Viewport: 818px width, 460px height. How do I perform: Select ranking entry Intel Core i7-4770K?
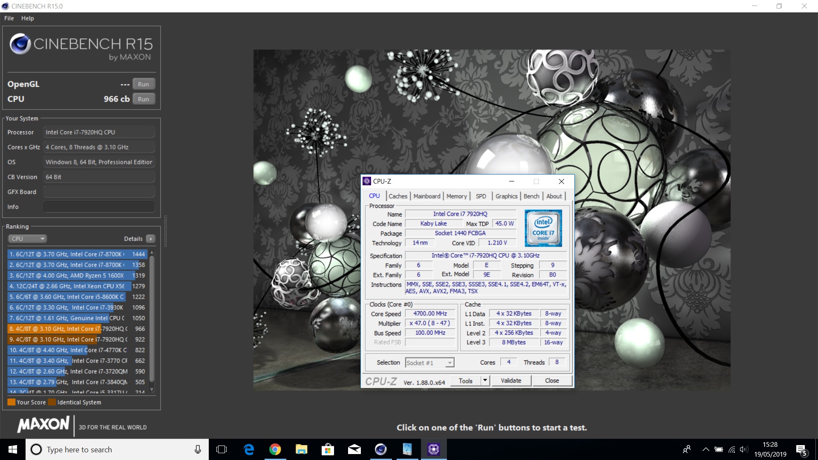click(77, 350)
